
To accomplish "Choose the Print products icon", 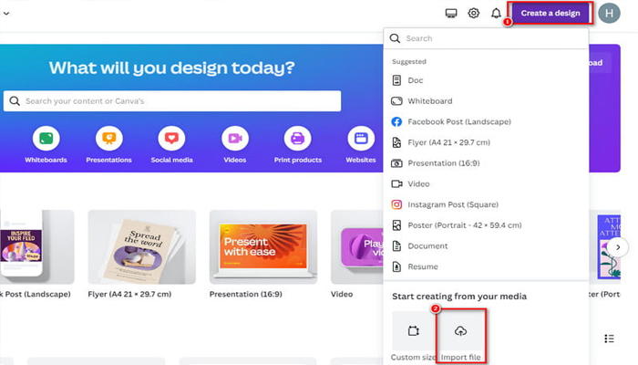I will 297,139.
